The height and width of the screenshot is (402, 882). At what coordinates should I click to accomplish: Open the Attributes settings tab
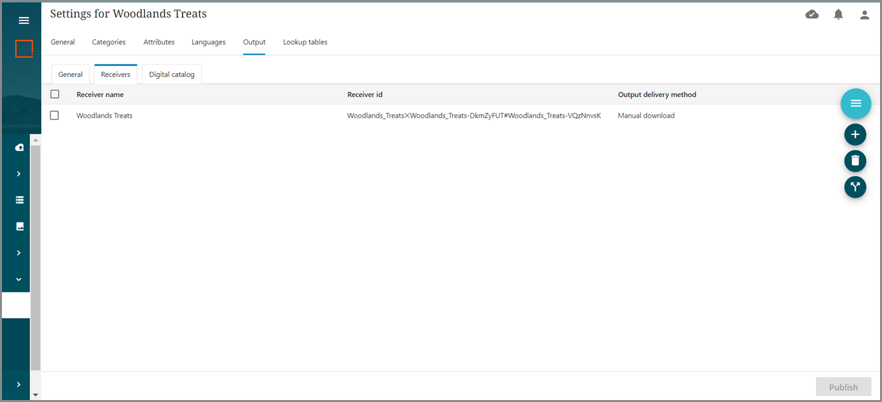(159, 42)
